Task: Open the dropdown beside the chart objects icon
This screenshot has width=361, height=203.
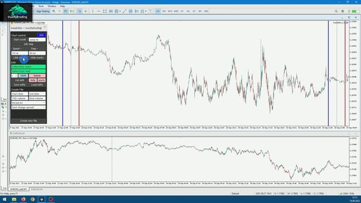Action: coord(120,11)
